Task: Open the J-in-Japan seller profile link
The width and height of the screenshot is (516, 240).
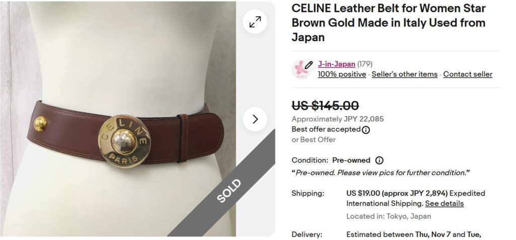Action: pyautogui.click(x=336, y=64)
